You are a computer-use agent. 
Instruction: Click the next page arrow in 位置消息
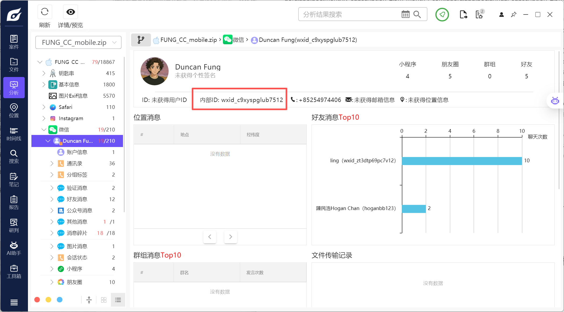230,237
